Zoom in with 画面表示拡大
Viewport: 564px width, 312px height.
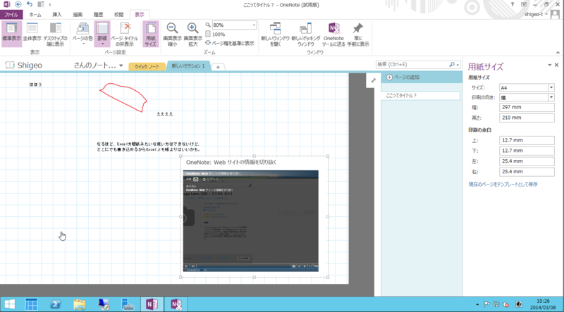coord(192,34)
